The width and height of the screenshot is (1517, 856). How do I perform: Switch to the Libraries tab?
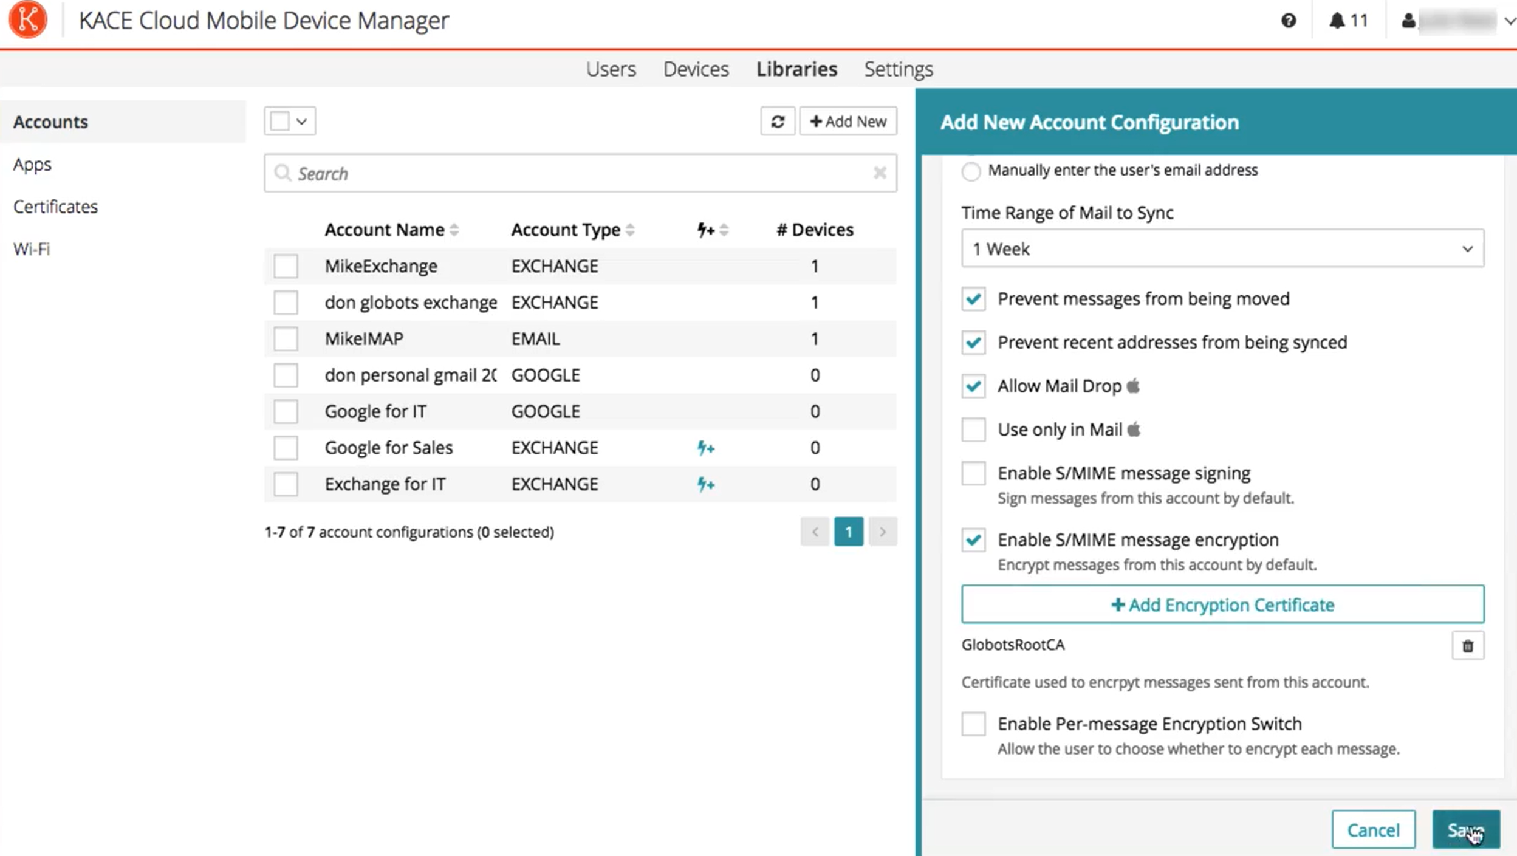[x=796, y=69]
